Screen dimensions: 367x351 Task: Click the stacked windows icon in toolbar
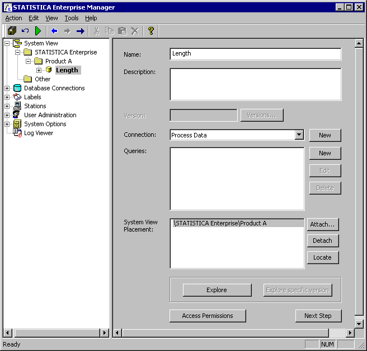12,31
